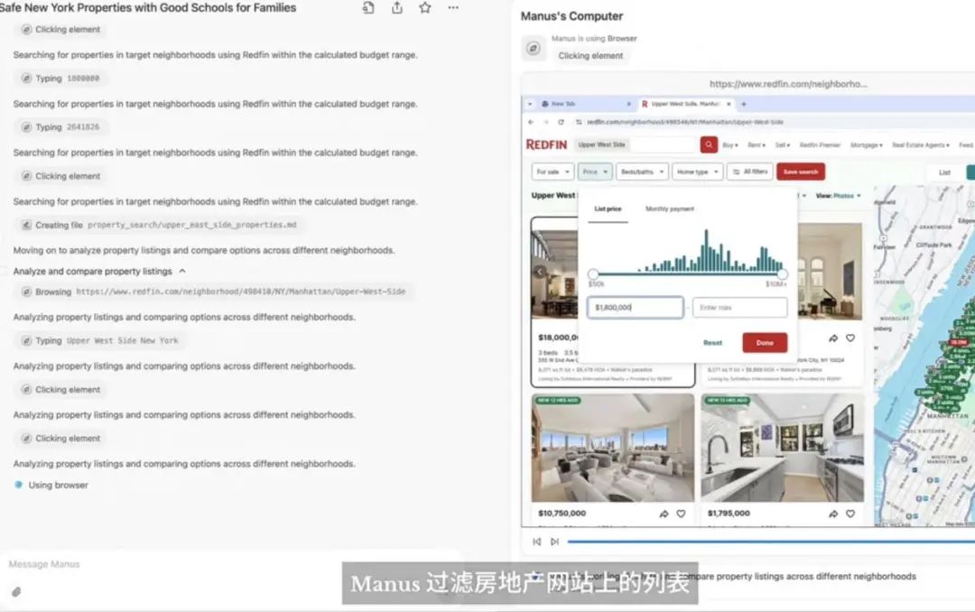Select the New Tab browser tab
The height and width of the screenshot is (612, 975).
(584, 104)
